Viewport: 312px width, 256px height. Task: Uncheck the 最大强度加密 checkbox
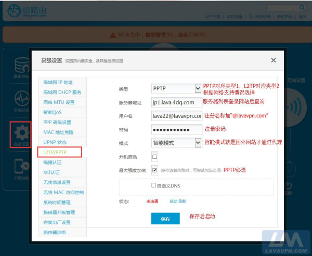click(x=154, y=170)
